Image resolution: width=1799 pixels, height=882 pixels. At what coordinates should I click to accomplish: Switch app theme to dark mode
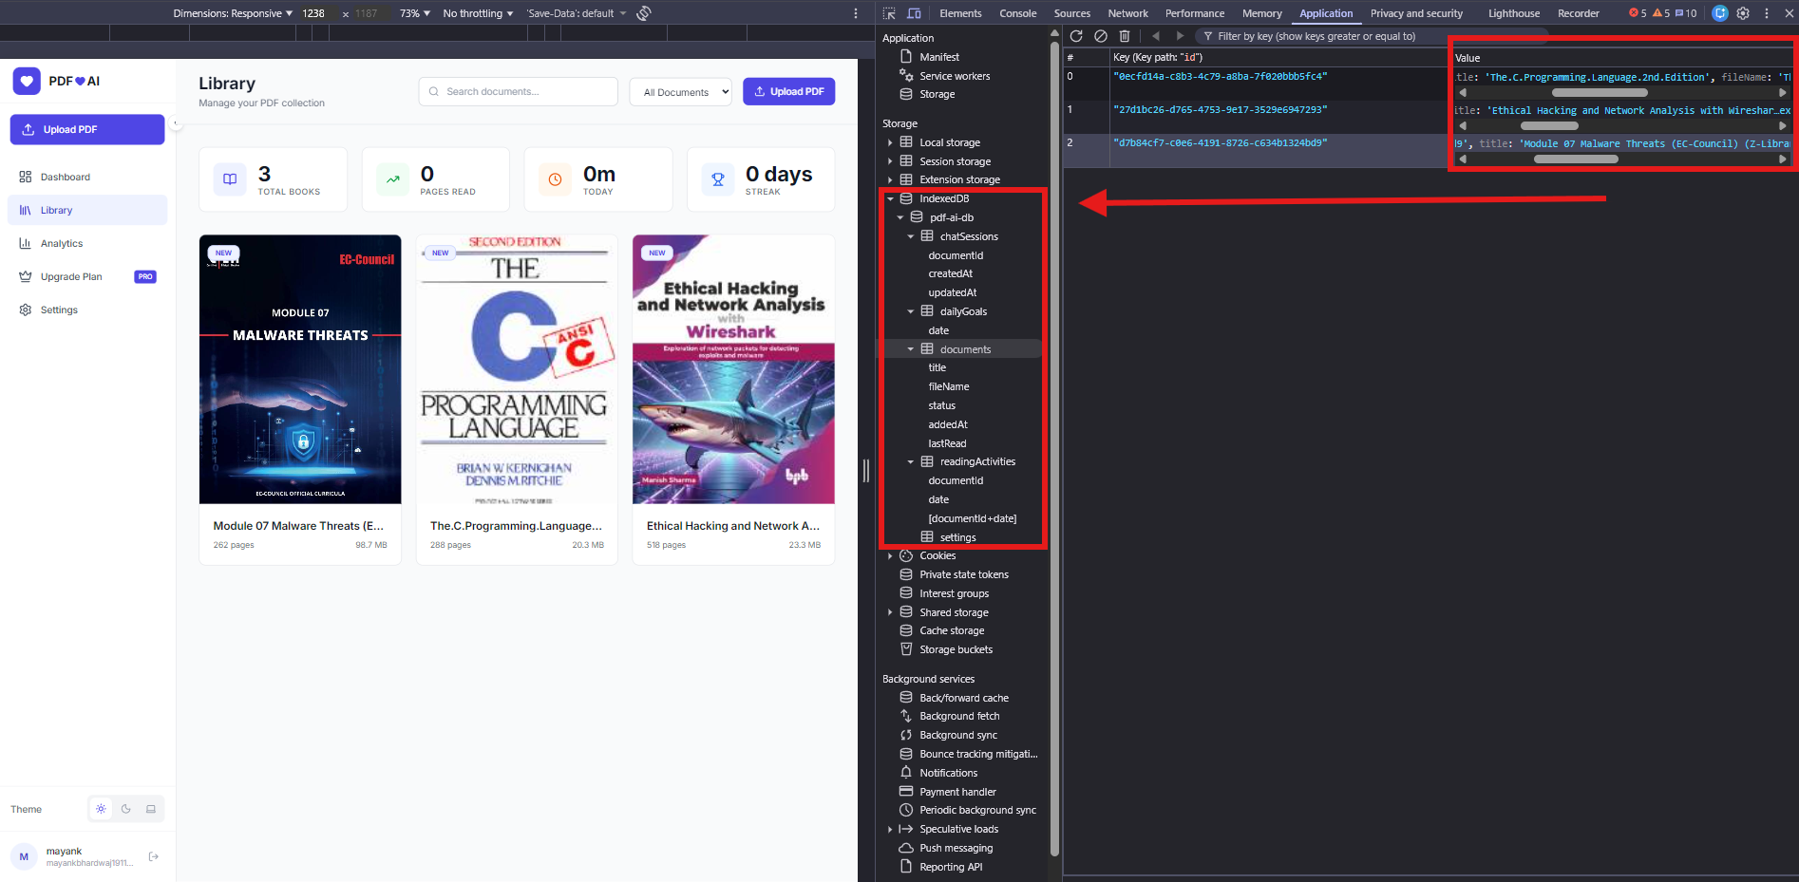tap(125, 809)
